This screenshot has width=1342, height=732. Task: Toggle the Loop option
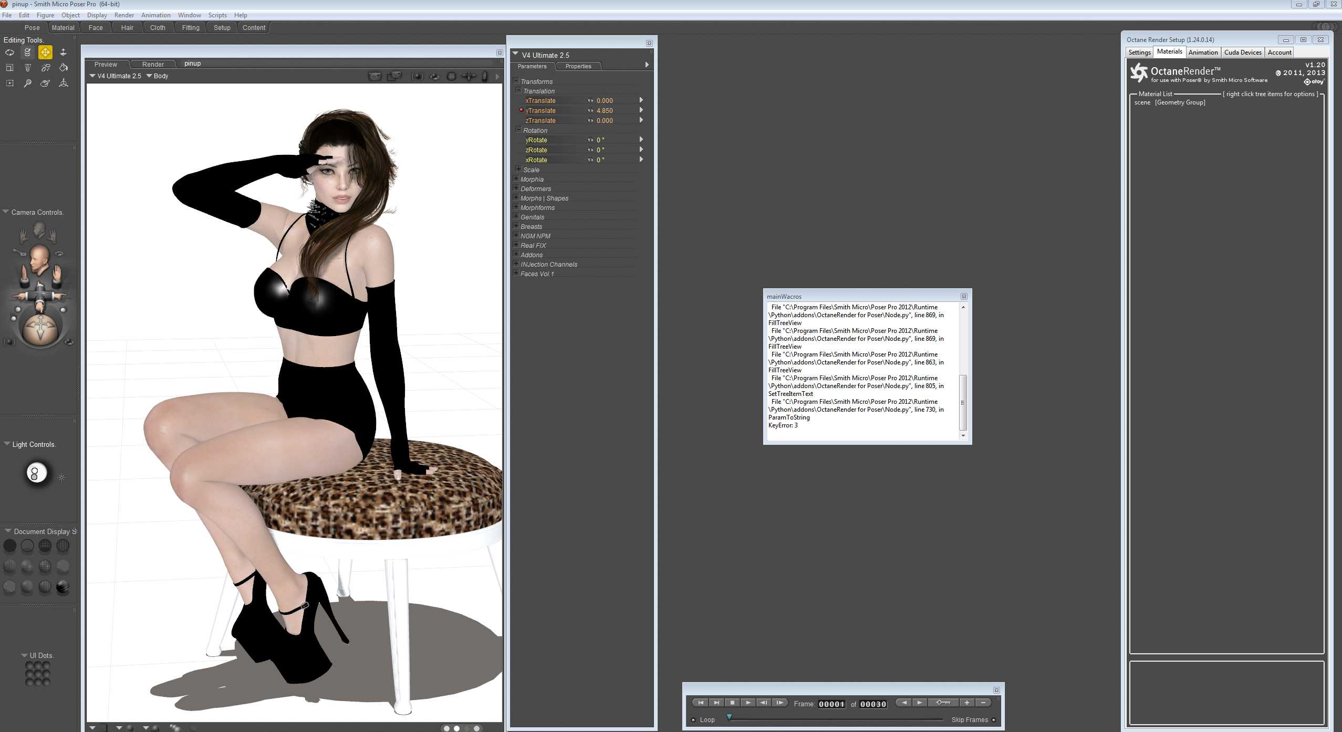[x=694, y=720]
